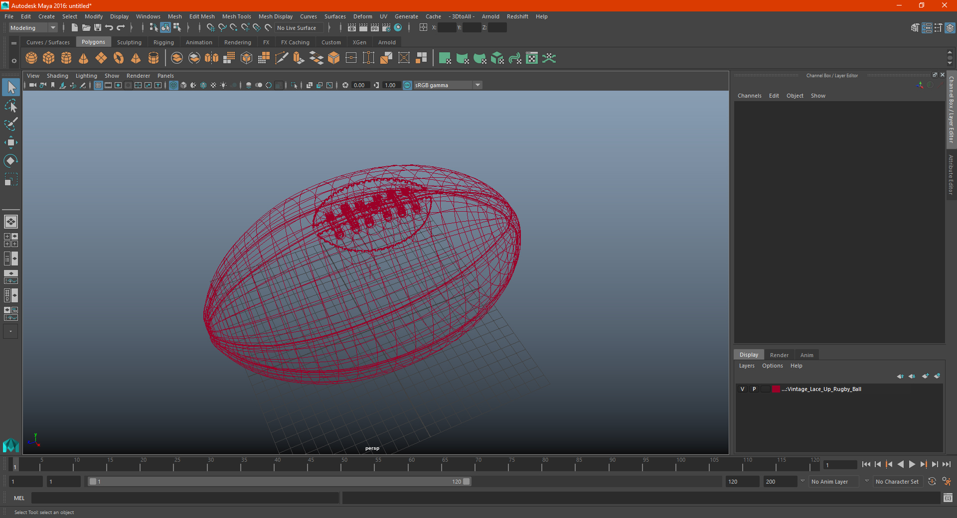Image resolution: width=957 pixels, height=518 pixels.
Task: Open the shelf options gear menu
Action: tap(14, 61)
